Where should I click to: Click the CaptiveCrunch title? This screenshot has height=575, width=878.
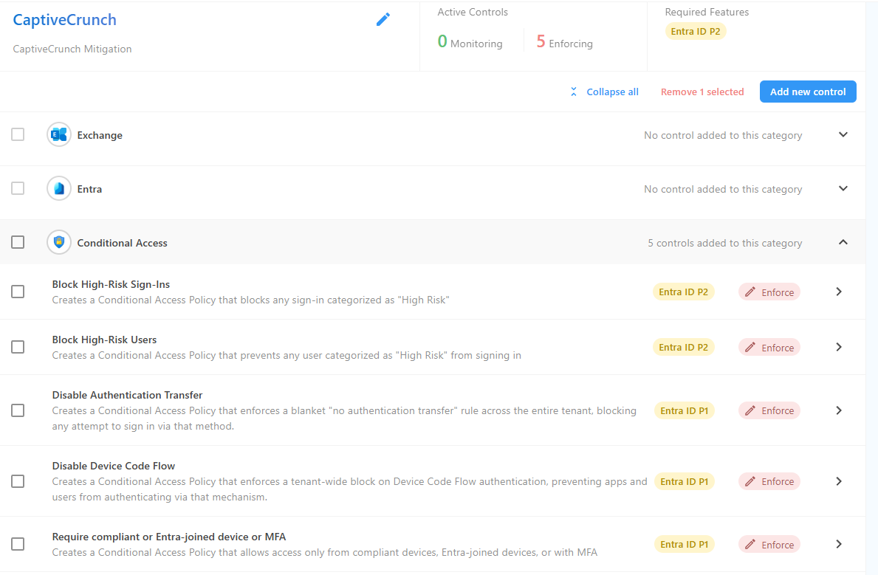click(x=65, y=20)
